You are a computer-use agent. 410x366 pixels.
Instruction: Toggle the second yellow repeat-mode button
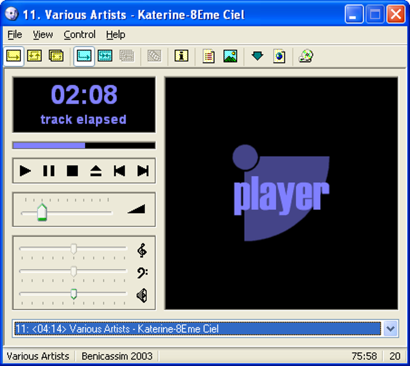(x=35, y=56)
